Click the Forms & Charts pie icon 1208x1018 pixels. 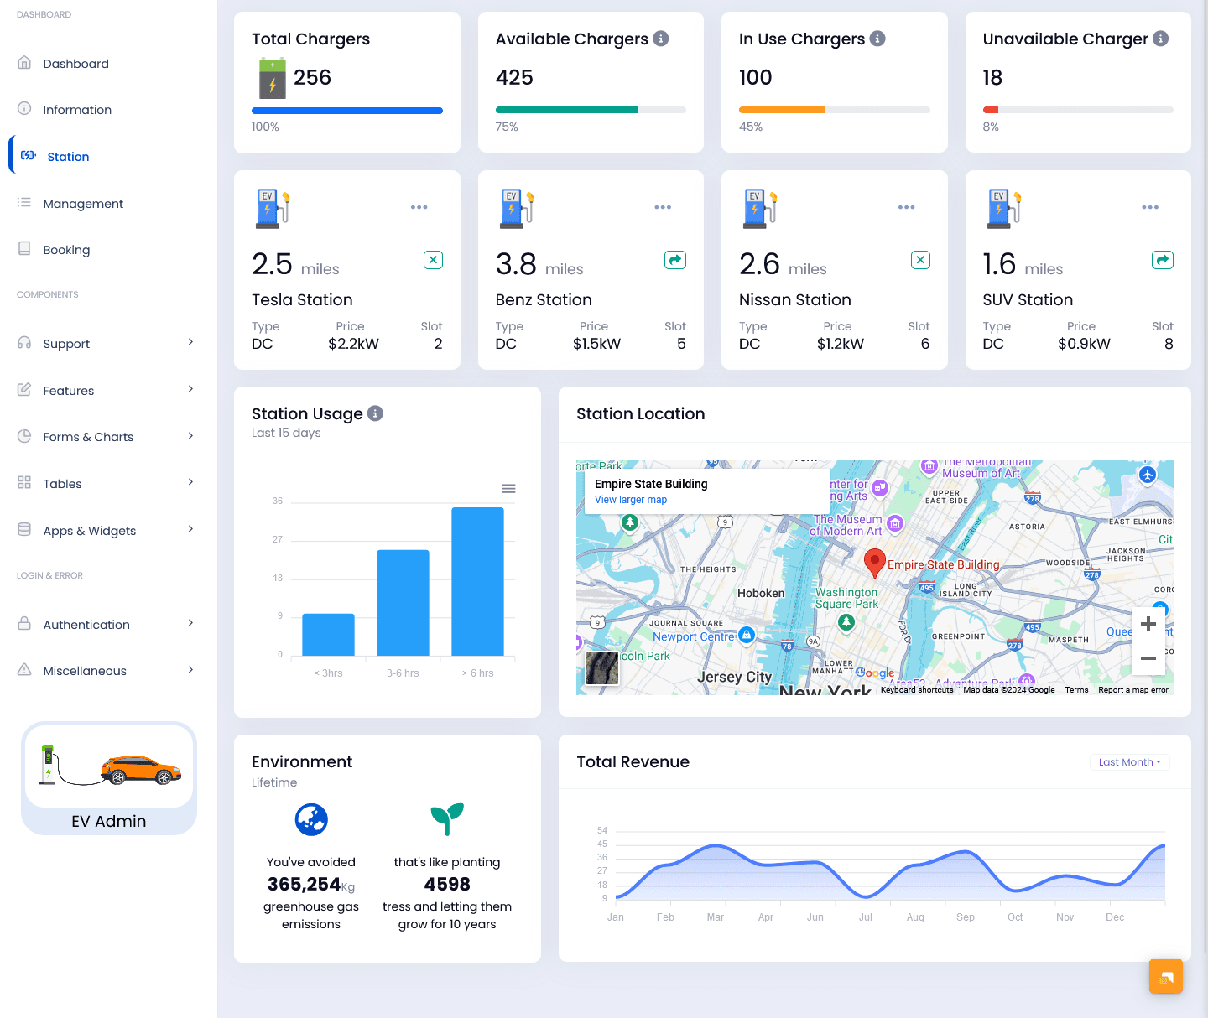click(x=24, y=436)
